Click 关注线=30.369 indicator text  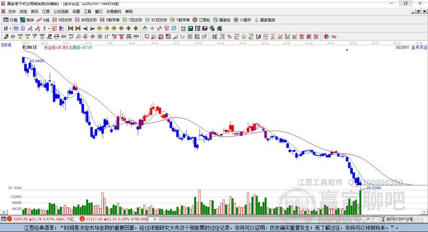click(56, 48)
